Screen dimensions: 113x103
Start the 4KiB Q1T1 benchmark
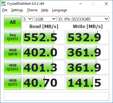click(13, 83)
